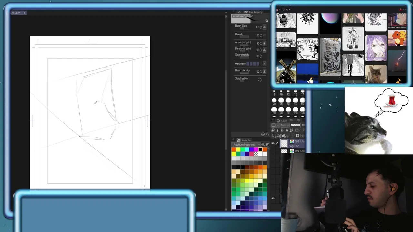Image resolution: width=413 pixels, height=232 pixels.
Task: Step the Stabilization value spinner
Action: coord(261,80)
